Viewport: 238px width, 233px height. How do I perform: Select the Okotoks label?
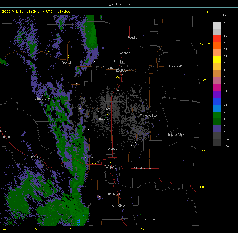114,194
